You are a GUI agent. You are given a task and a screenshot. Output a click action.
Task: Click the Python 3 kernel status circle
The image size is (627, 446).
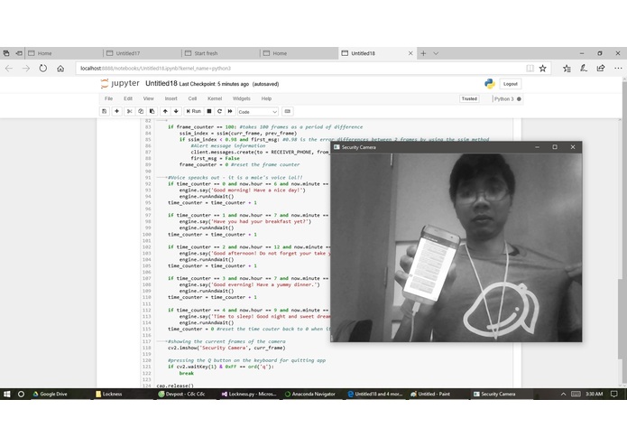coord(519,98)
